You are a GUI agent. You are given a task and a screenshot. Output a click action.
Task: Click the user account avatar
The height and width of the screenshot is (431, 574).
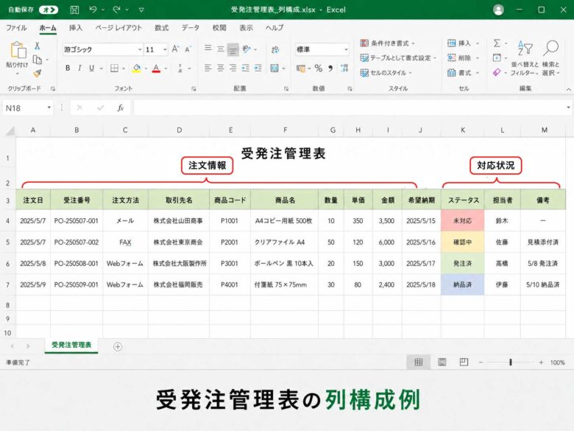pos(498,10)
